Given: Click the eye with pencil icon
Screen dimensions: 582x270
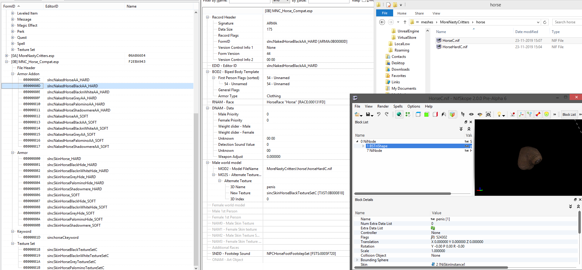Looking at the screenshot, I should [x=480, y=114].
